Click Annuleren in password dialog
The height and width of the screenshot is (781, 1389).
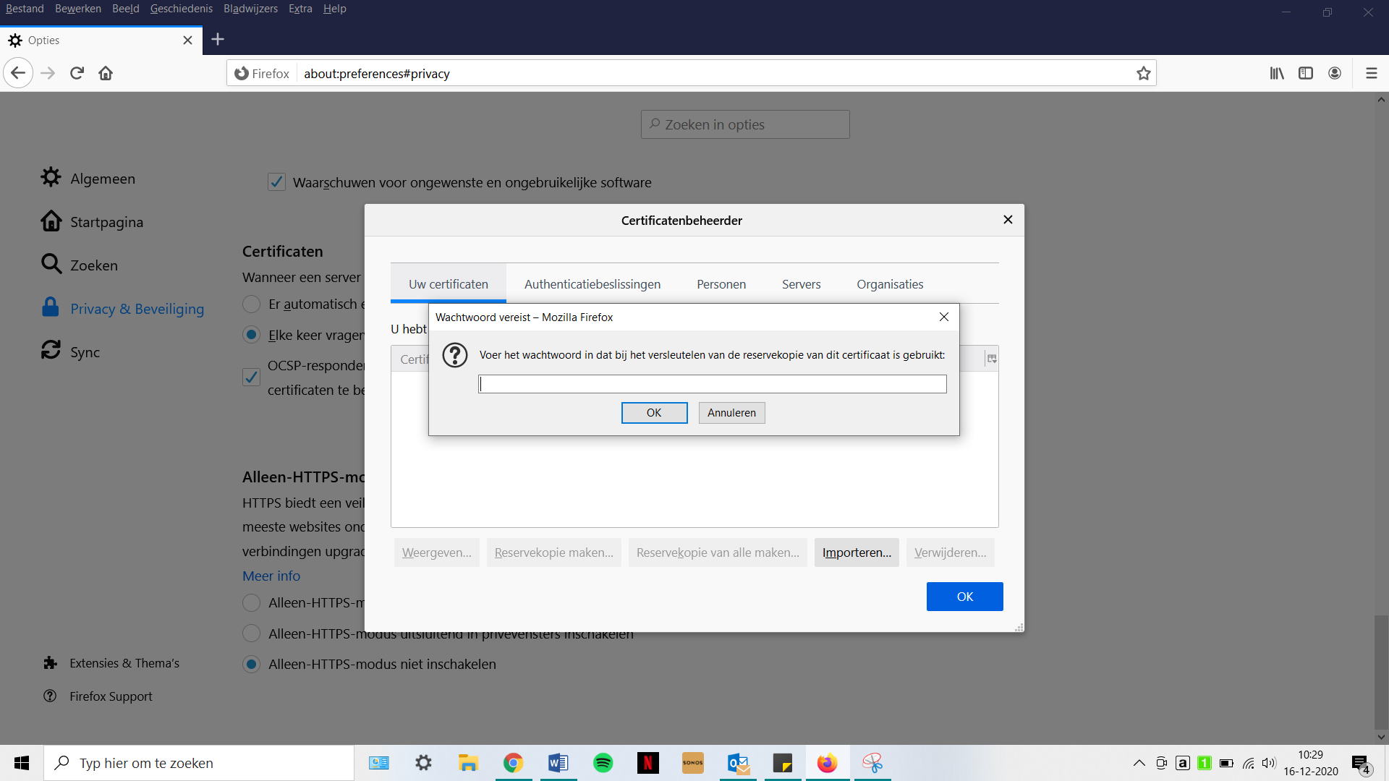(731, 412)
